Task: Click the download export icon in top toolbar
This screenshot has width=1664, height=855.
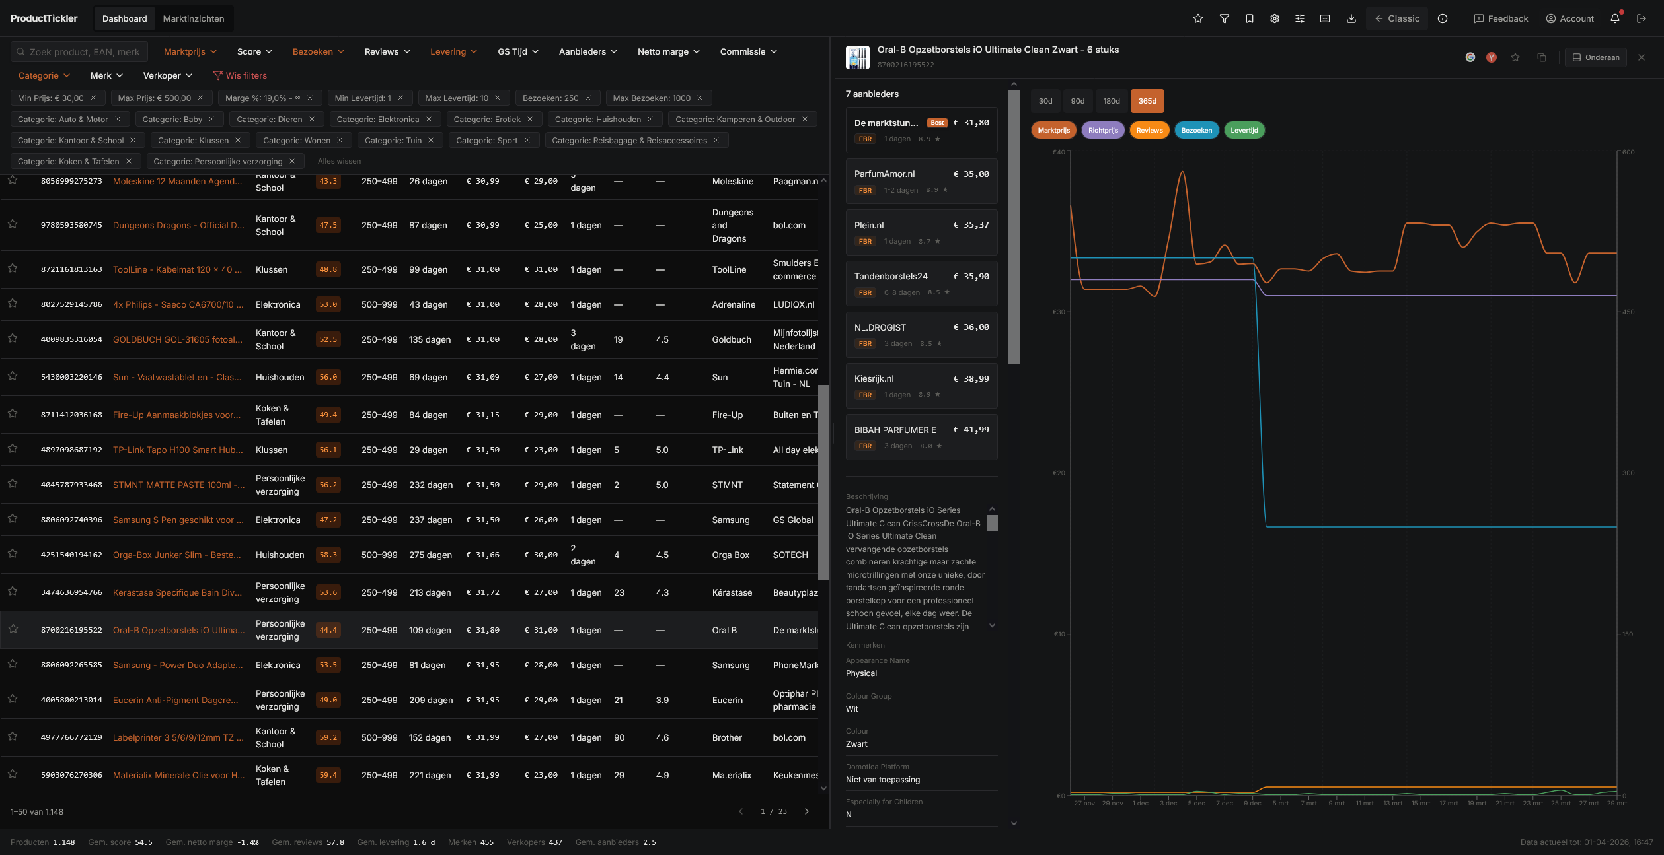Action: 1351,18
